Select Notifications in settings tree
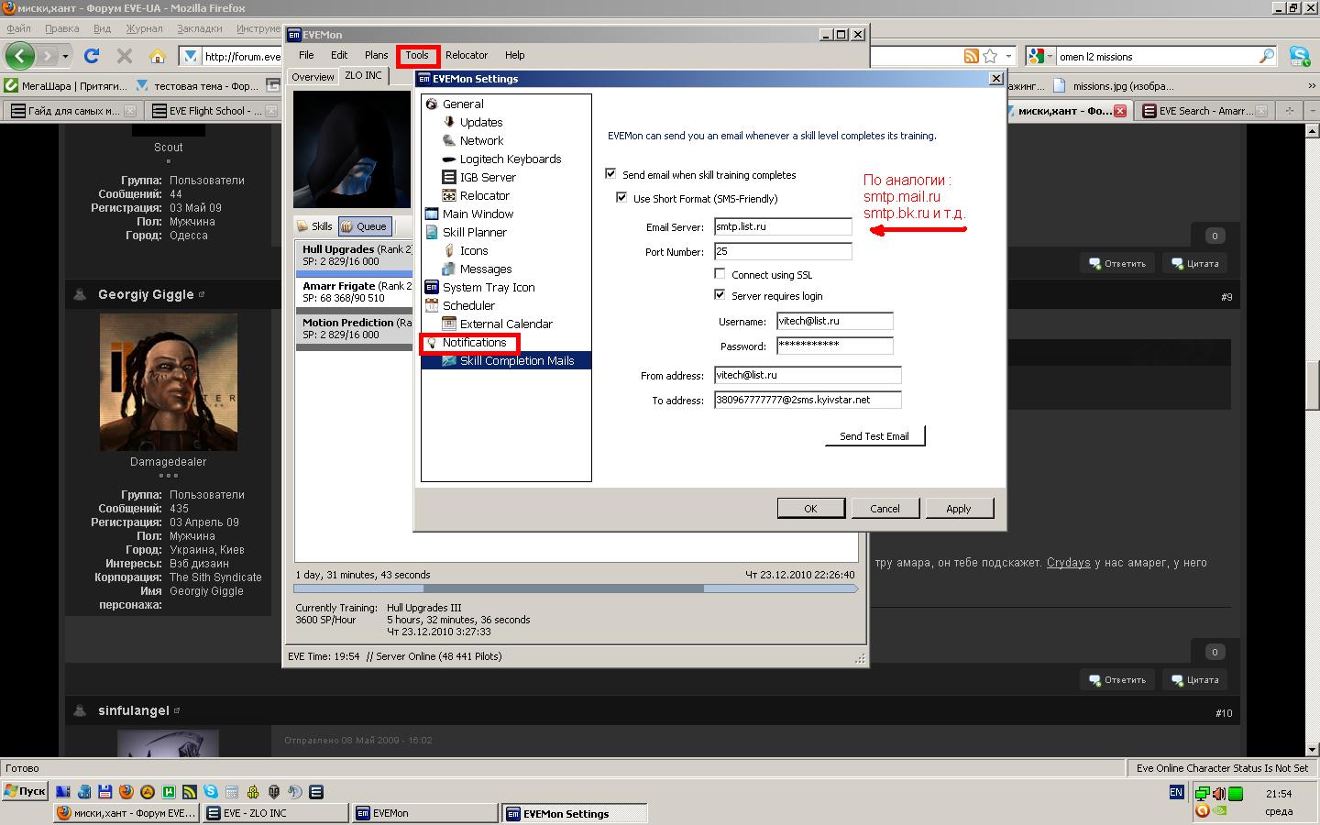The width and height of the screenshot is (1320, 825). coord(474,343)
